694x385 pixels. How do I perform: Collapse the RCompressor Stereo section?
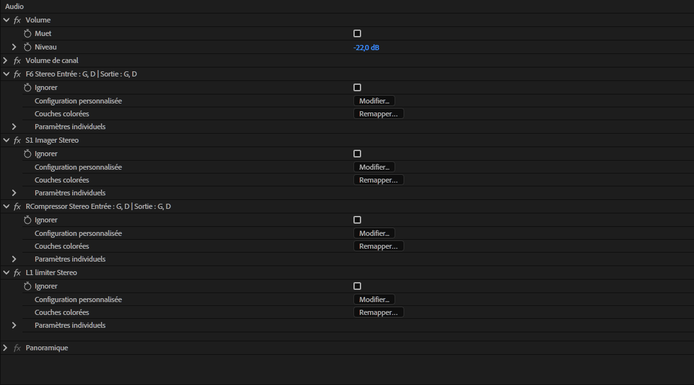pos(6,206)
